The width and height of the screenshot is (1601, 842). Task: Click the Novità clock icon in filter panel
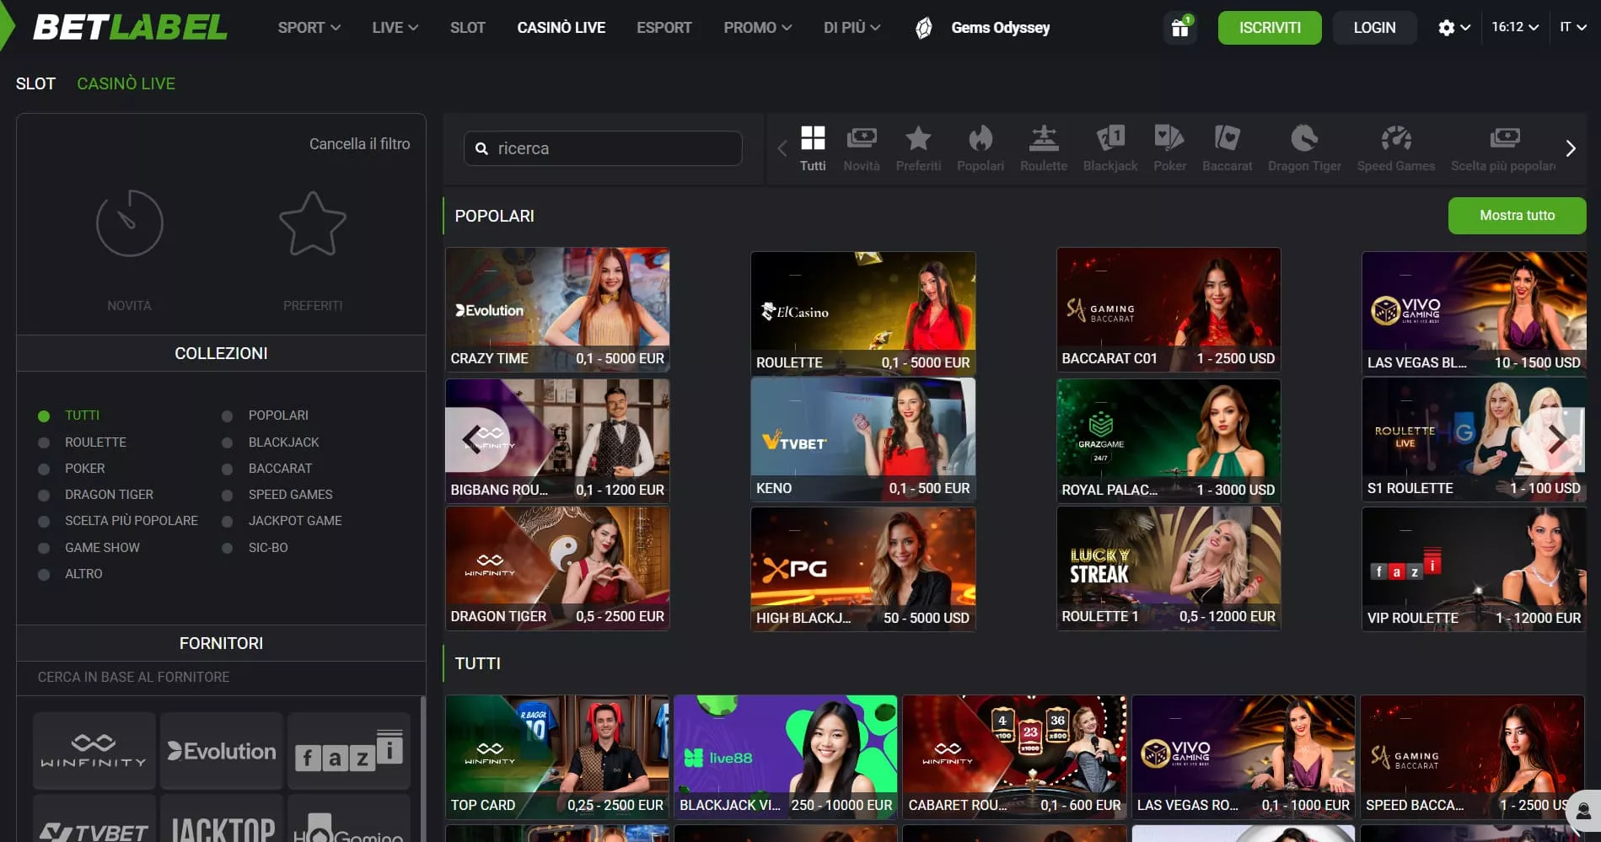tap(129, 223)
